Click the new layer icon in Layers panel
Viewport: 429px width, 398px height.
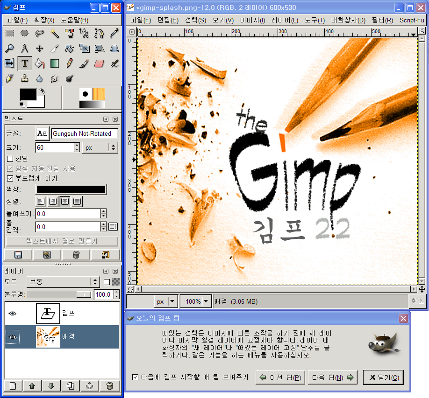click(x=13, y=386)
